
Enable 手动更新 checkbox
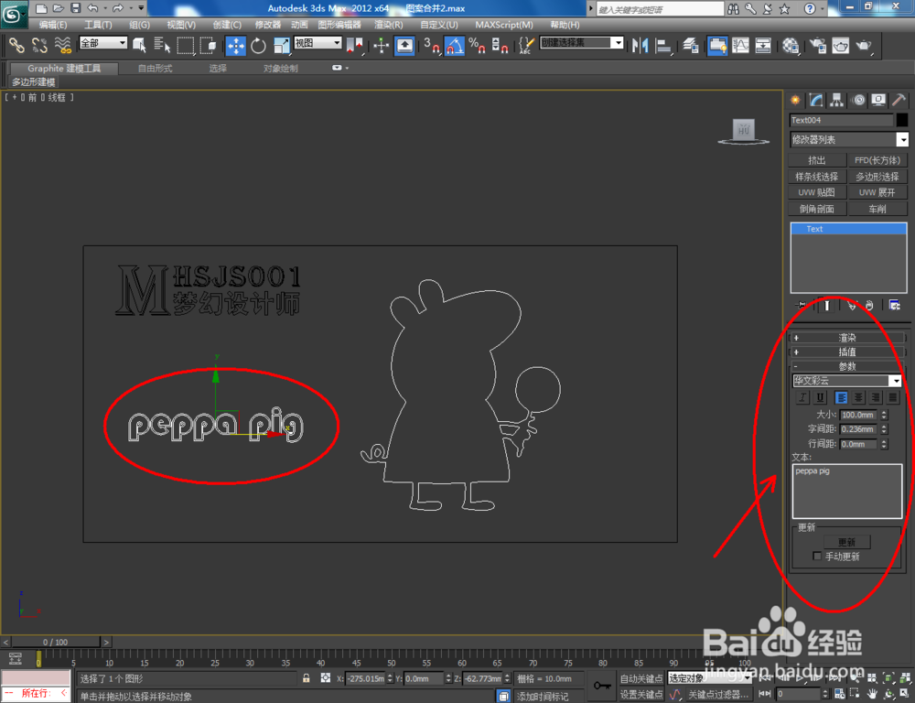pyautogui.click(x=817, y=557)
